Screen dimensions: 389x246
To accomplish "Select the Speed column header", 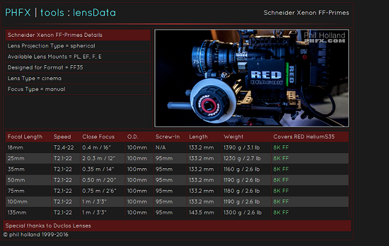I will [62, 137].
